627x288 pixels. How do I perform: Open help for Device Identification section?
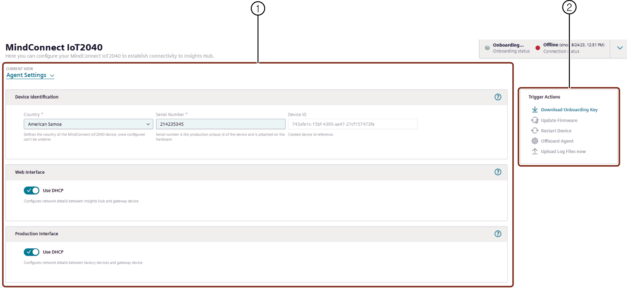click(x=498, y=97)
